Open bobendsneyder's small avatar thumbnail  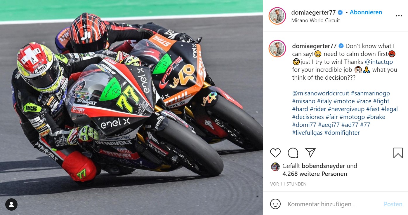click(x=275, y=167)
